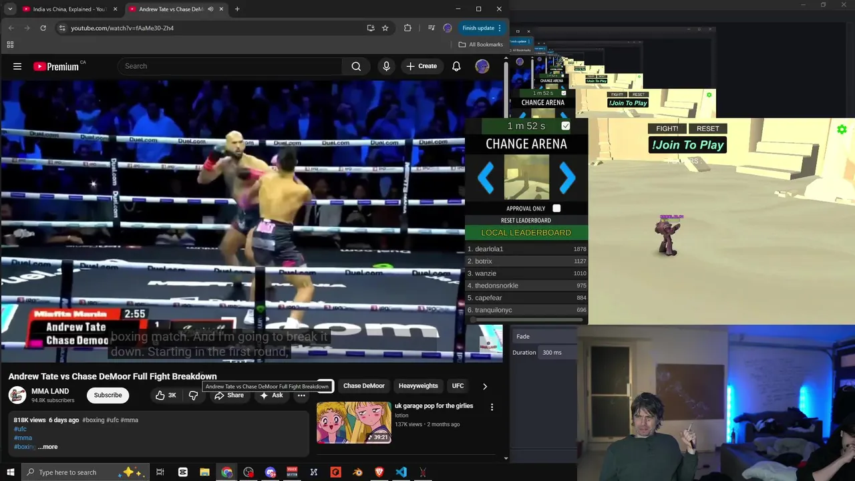
Task: Open Voicemeeter from taskbar
Action: (x=292, y=472)
